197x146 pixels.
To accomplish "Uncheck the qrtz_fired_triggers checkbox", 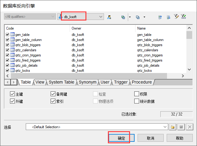I will pyautogui.click(x=7, y=60).
